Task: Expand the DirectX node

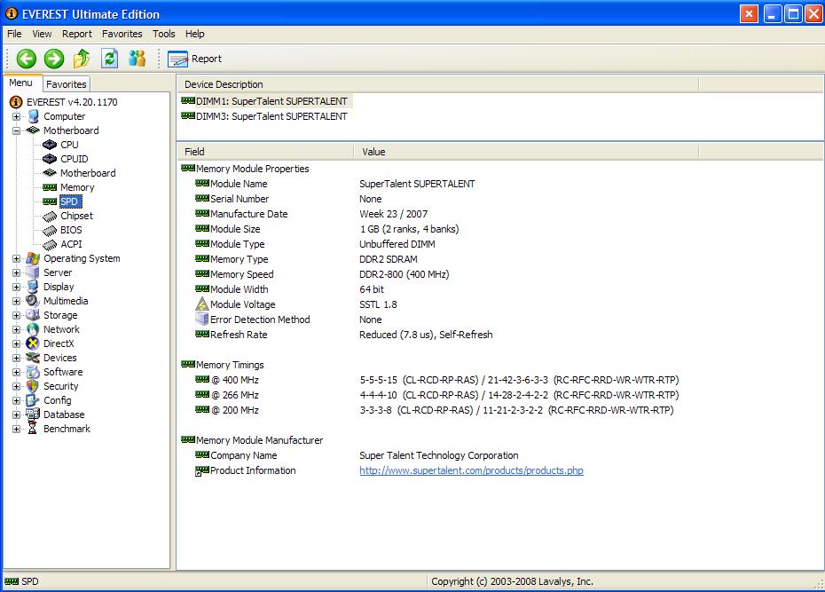Action: (16, 343)
